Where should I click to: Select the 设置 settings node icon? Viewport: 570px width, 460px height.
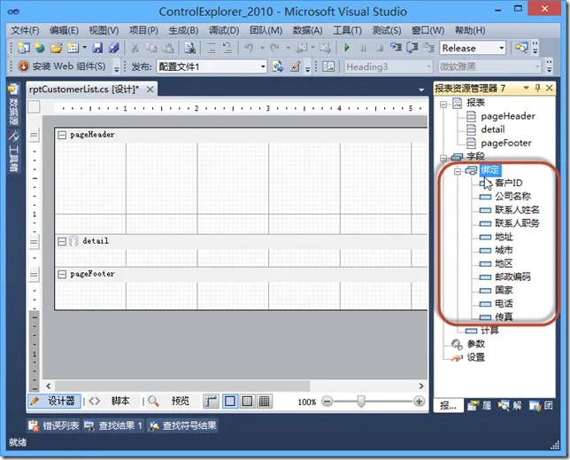tap(457, 357)
